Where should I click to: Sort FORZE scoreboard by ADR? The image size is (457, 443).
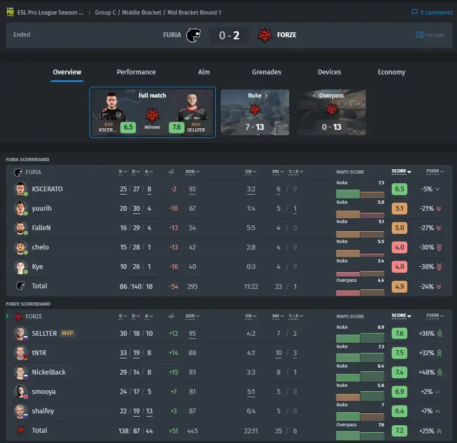(193, 316)
